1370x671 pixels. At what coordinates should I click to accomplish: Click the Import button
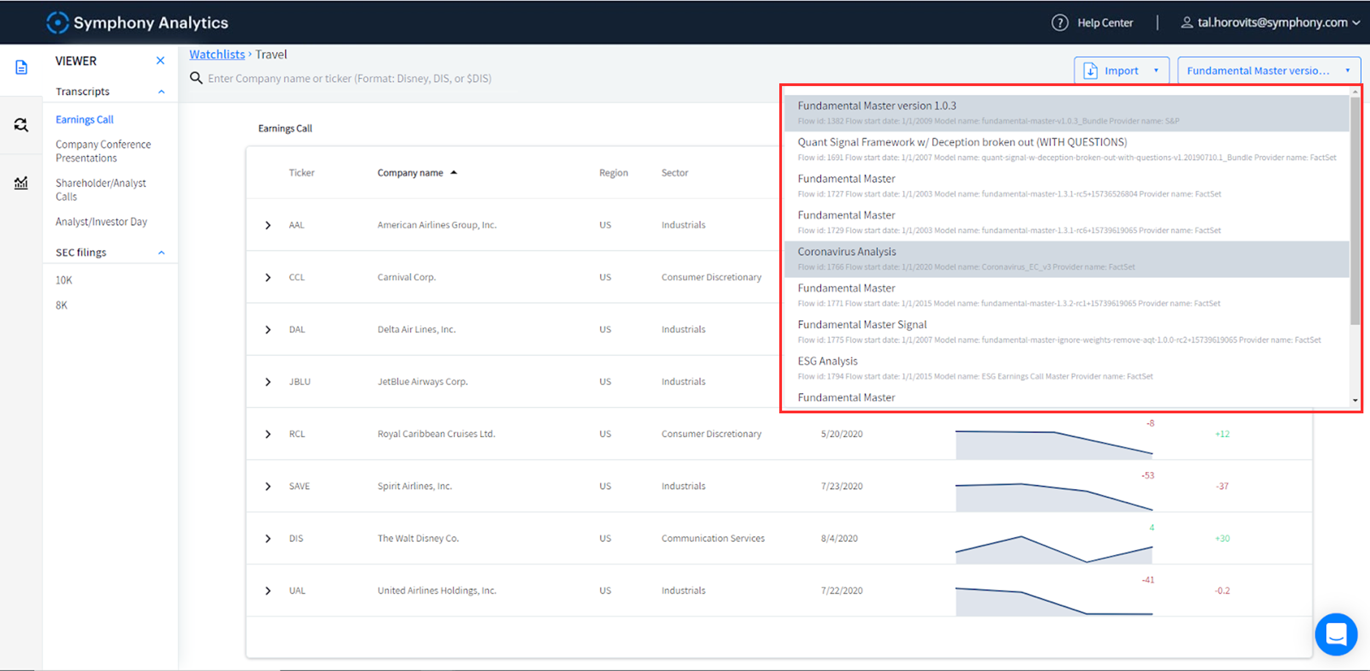pyautogui.click(x=1121, y=71)
